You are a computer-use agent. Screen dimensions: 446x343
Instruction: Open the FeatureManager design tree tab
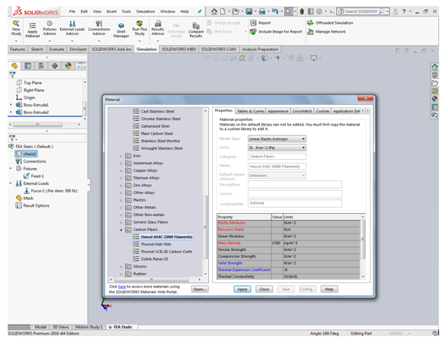click(x=14, y=66)
